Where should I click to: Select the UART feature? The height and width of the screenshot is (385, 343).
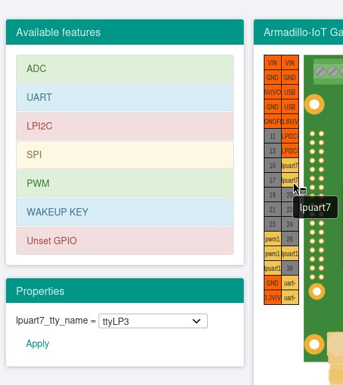click(x=125, y=97)
